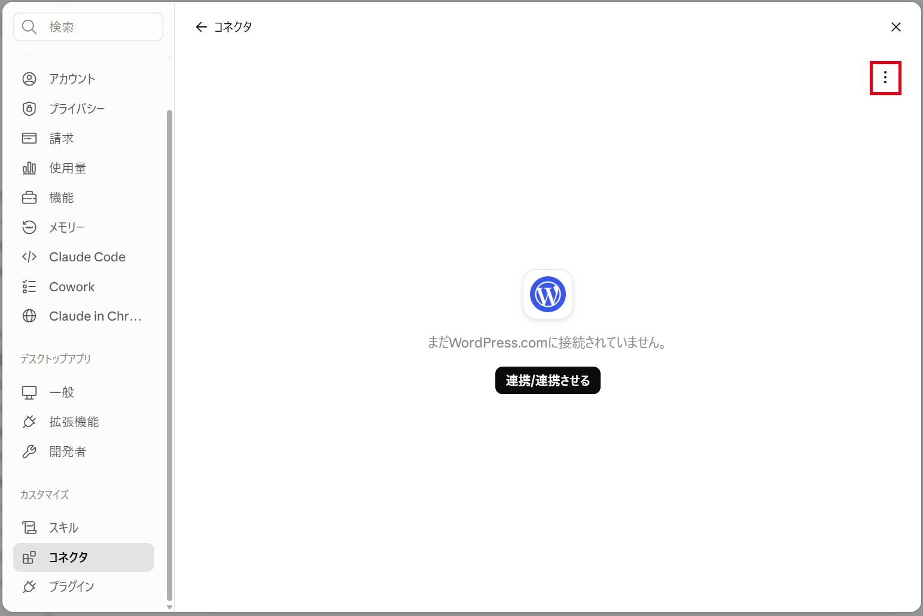Viewport: 923px width, 616px height.
Task: Open the アカウント settings page
Action: [x=84, y=79]
